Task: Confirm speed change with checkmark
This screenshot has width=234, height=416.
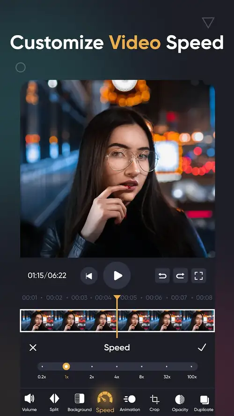Action: pyautogui.click(x=202, y=347)
